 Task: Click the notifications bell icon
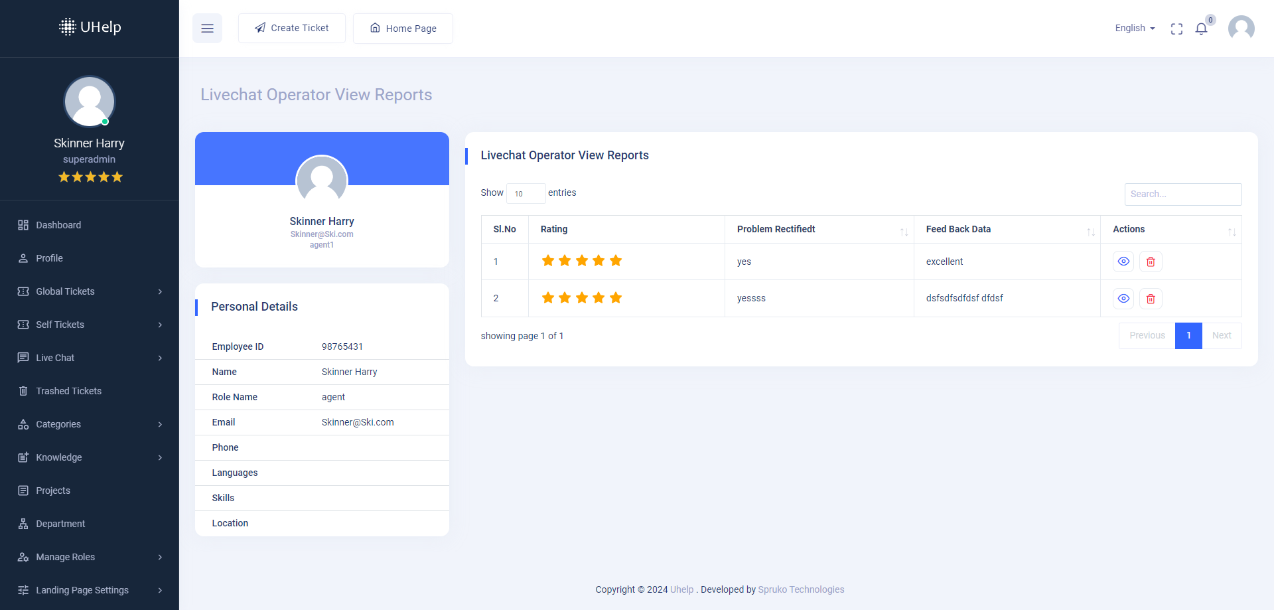1201,29
